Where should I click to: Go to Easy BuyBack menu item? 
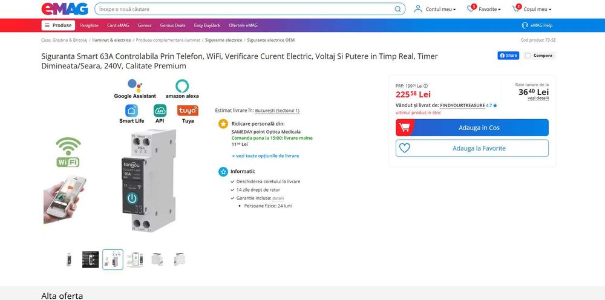(207, 25)
